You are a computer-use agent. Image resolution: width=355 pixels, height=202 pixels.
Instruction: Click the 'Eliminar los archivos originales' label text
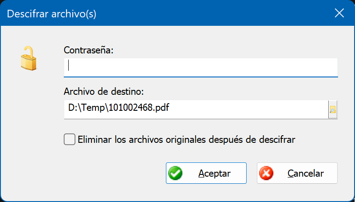pos(142,140)
